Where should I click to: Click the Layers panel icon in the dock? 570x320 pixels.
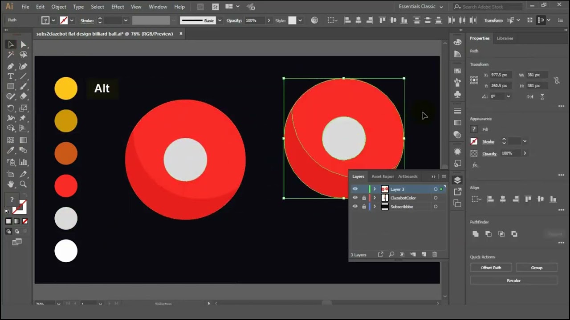457,180
